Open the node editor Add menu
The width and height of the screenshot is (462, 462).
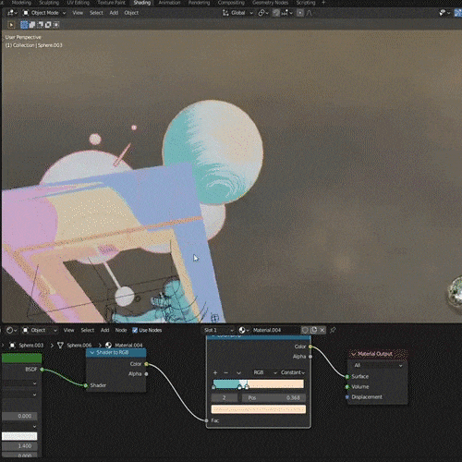(104, 330)
